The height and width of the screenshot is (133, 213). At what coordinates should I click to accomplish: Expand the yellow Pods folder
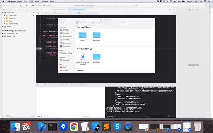point(5,21)
